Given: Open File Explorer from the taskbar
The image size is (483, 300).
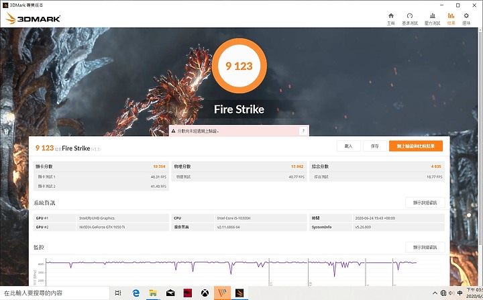Looking at the screenshot, I should [x=153, y=293].
